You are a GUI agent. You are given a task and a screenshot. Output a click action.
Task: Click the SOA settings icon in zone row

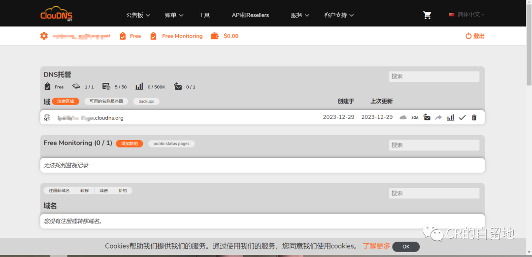click(x=415, y=118)
